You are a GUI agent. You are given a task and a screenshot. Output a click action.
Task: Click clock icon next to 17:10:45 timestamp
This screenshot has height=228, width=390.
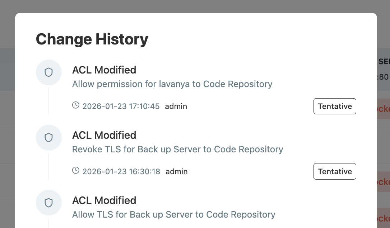75,105
